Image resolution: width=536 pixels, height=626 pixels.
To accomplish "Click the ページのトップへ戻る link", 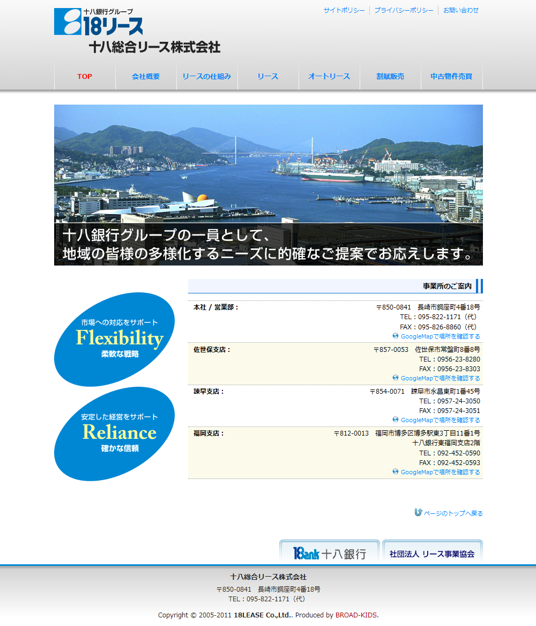I will tap(453, 513).
